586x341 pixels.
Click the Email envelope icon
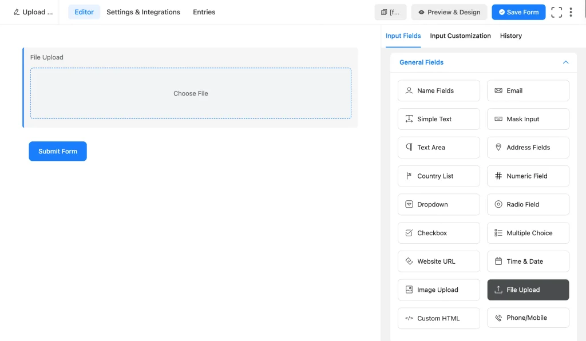[x=498, y=90]
